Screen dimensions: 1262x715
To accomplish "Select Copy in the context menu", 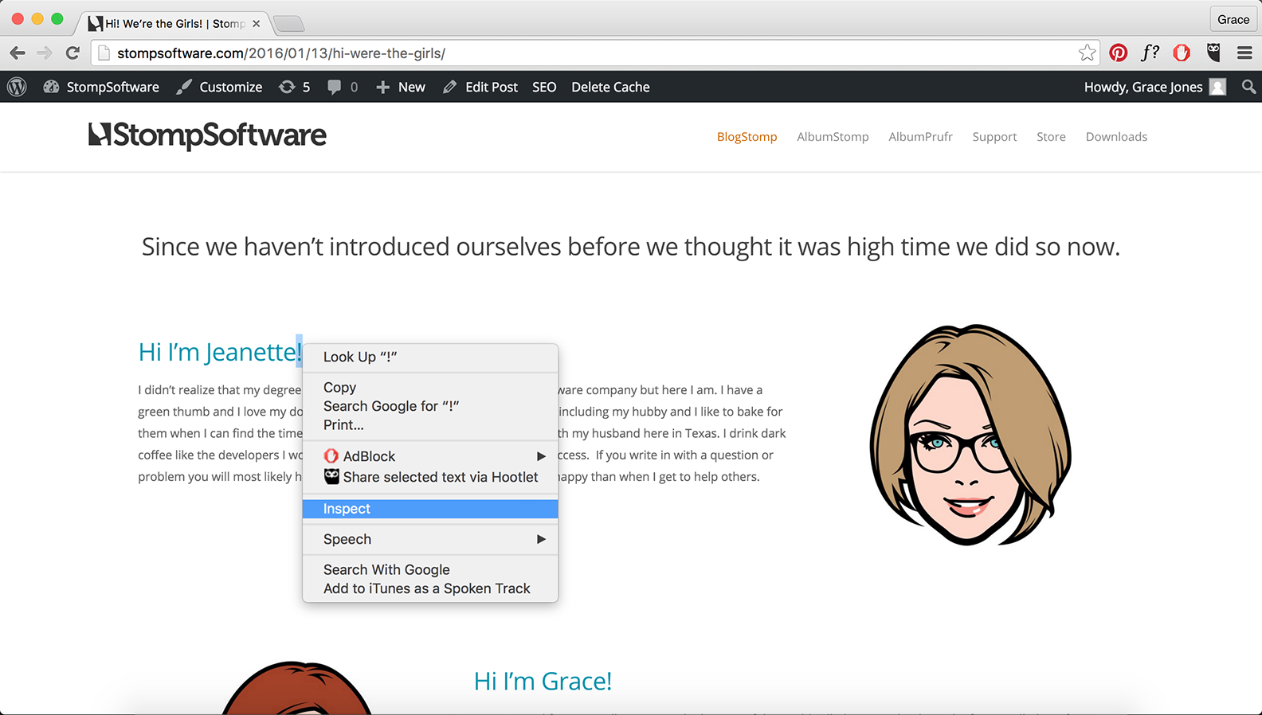I will [430, 387].
